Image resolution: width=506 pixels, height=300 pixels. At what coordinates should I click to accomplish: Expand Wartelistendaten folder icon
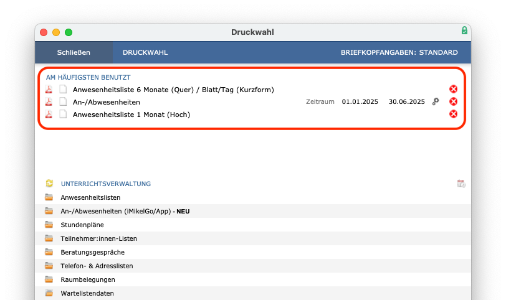point(49,293)
